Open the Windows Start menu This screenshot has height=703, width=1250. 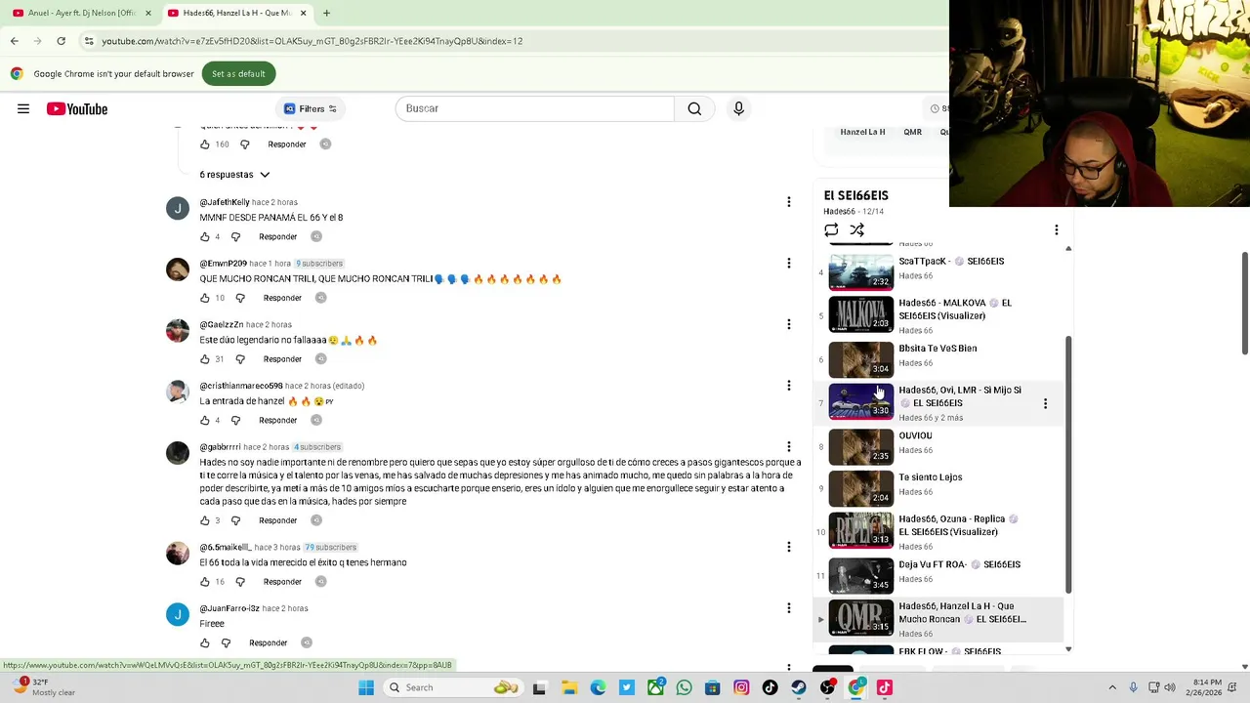click(x=366, y=687)
